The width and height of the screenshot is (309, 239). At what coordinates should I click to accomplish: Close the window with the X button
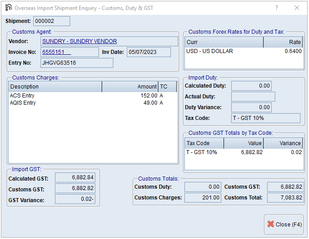point(297,8)
